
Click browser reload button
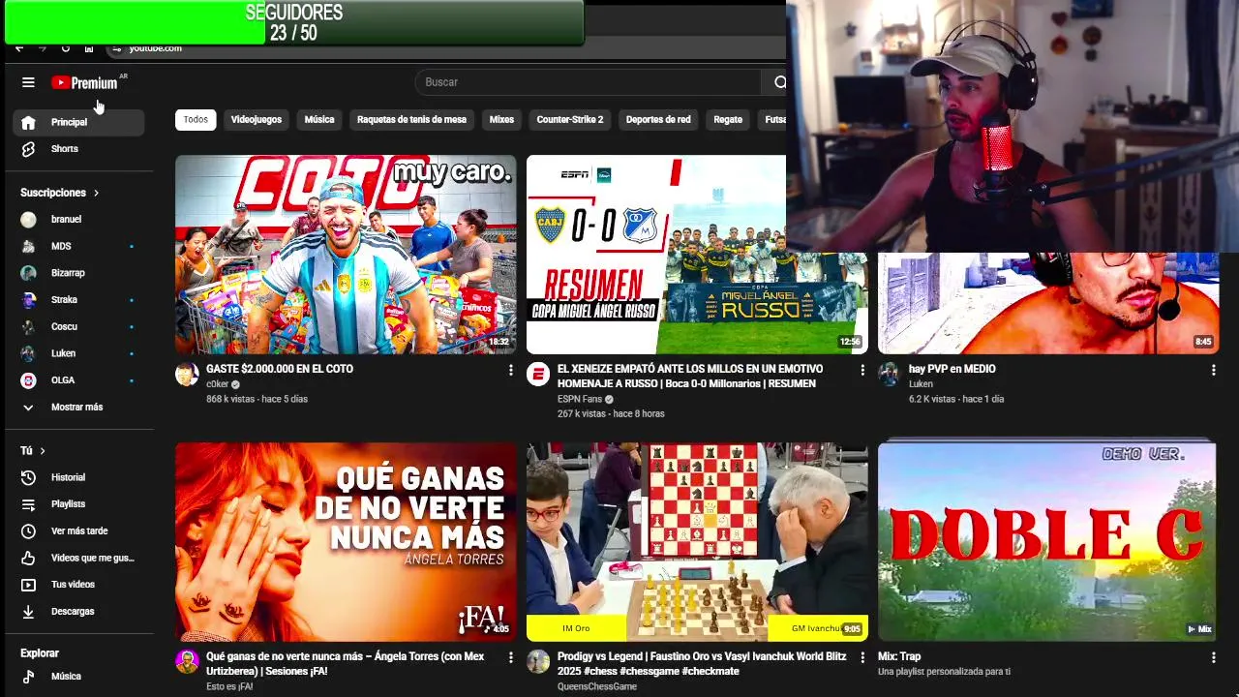[x=66, y=48]
